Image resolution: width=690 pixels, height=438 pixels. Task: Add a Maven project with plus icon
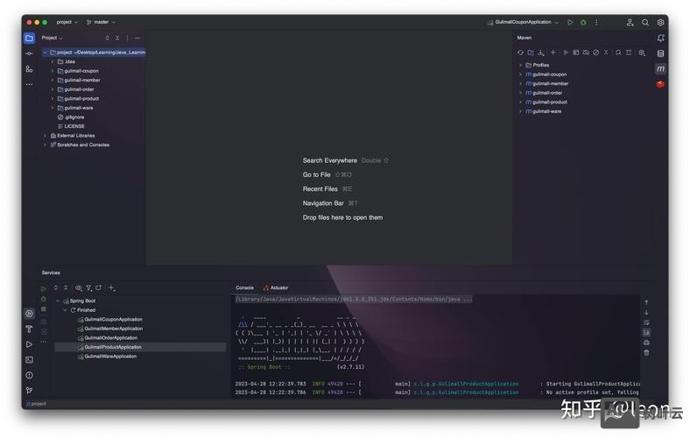553,53
